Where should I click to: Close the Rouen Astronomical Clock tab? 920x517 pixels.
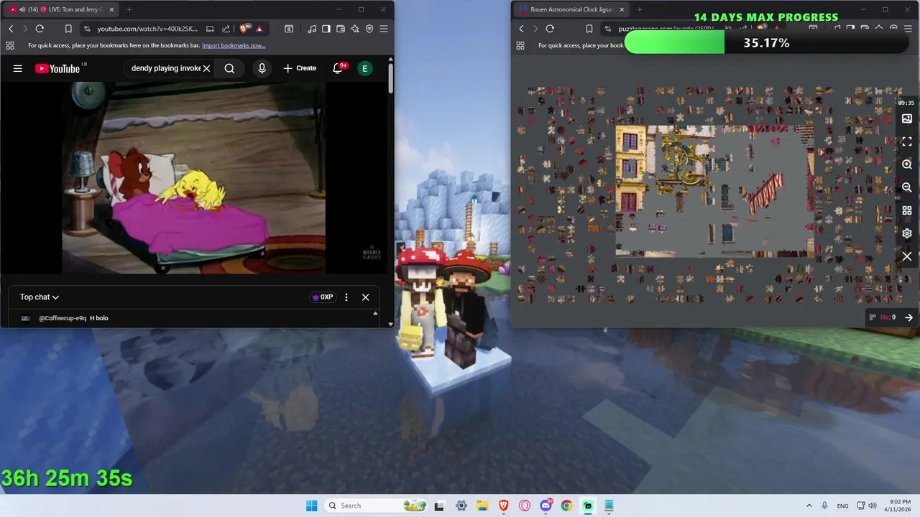tap(622, 9)
